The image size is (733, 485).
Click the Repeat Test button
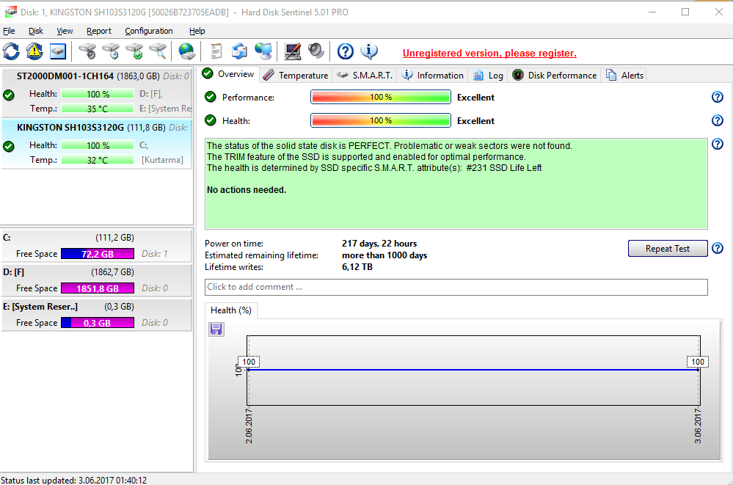point(668,248)
